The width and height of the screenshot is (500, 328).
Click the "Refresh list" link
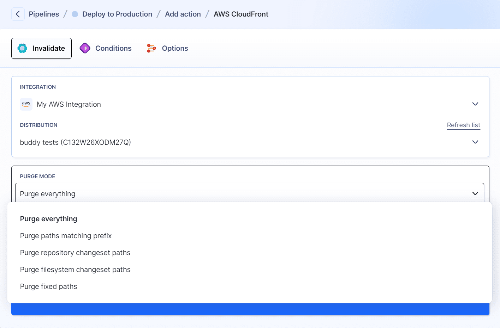click(x=463, y=125)
